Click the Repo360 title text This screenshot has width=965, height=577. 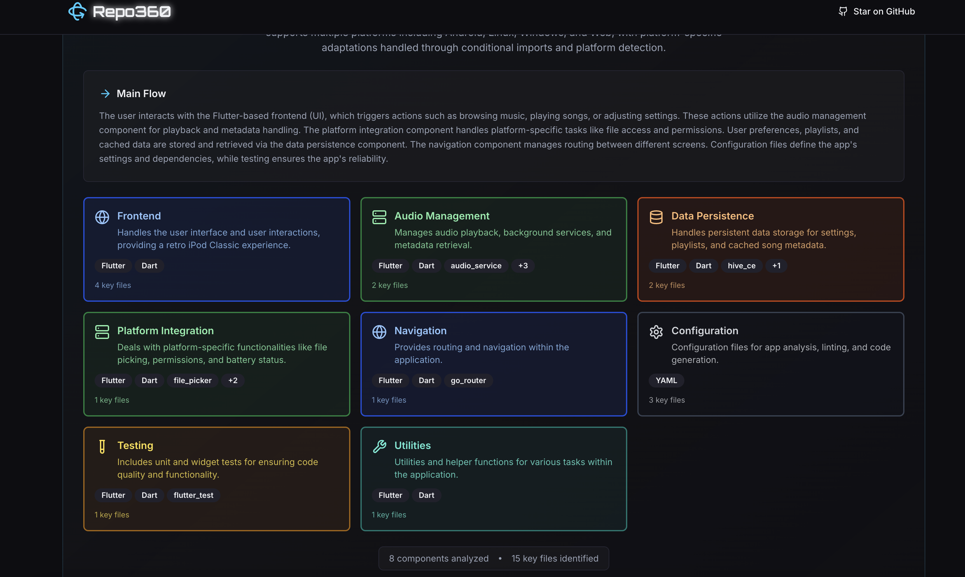(132, 12)
